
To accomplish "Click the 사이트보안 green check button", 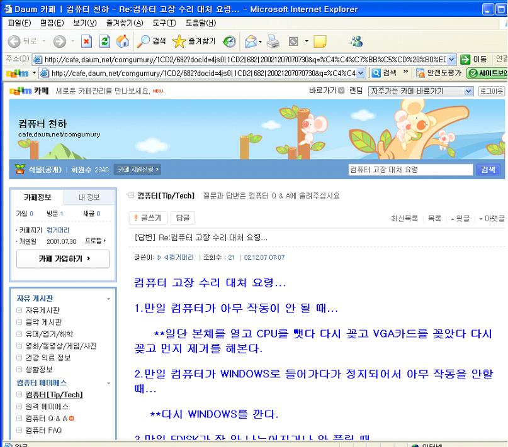I will tap(487, 73).
